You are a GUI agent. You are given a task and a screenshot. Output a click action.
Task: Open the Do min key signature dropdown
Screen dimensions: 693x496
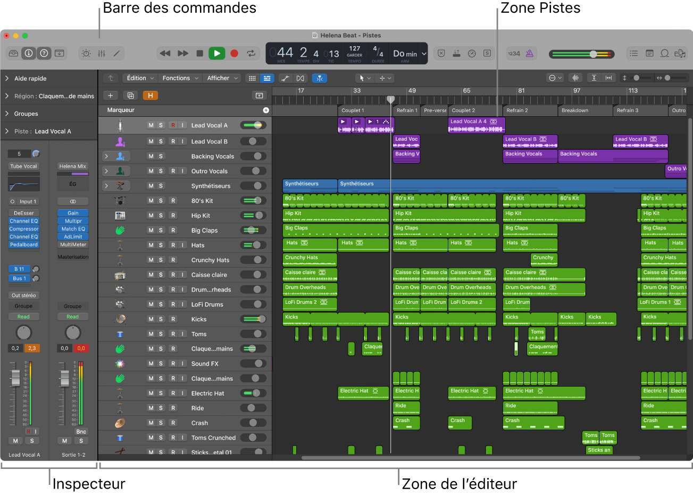tap(407, 53)
